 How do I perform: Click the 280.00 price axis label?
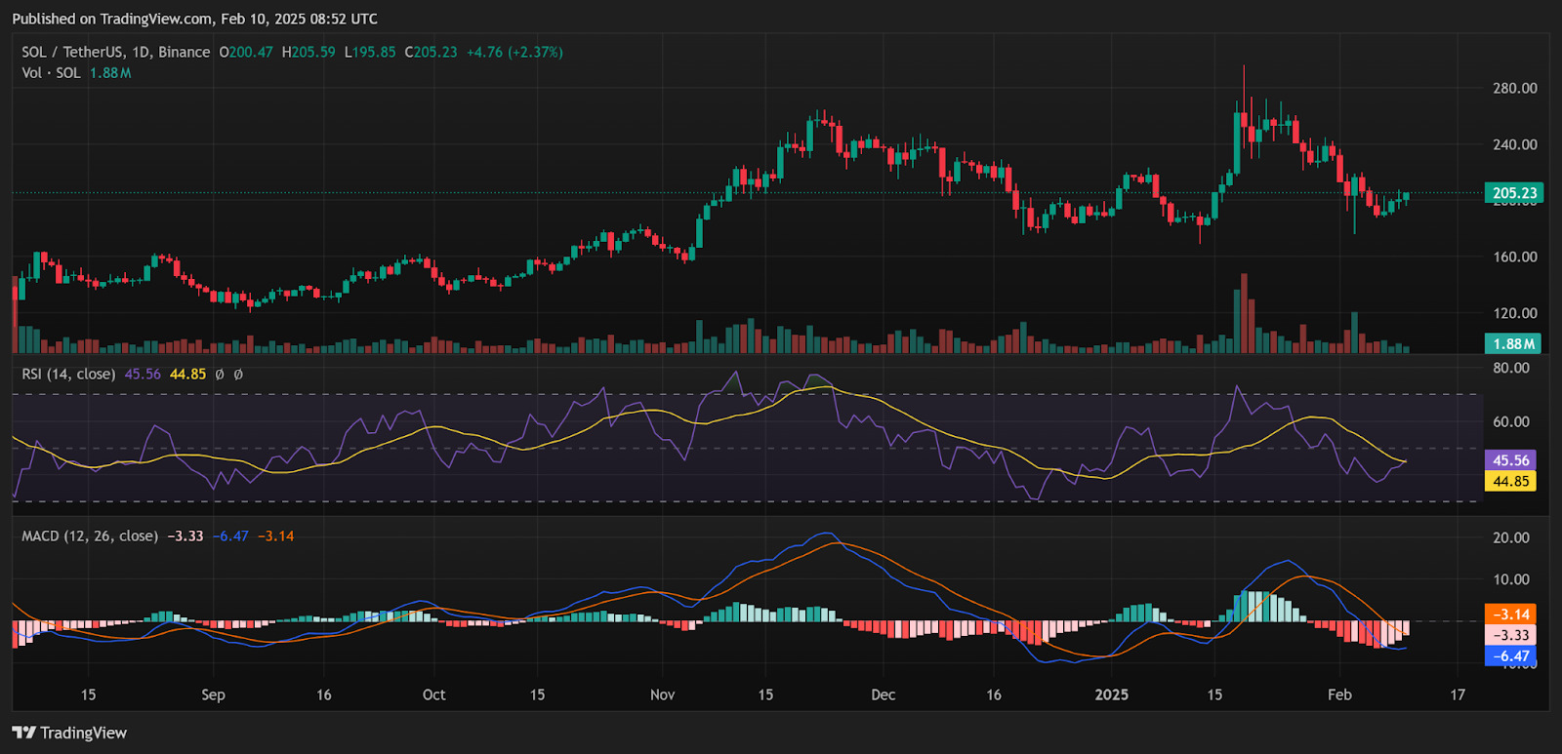pyautogui.click(x=1514, y=88)
